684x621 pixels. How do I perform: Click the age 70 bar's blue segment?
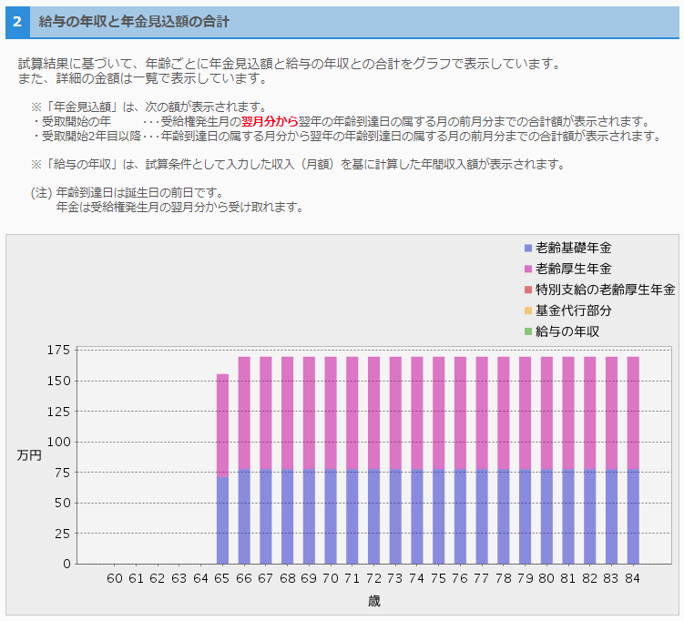(331, 517)
